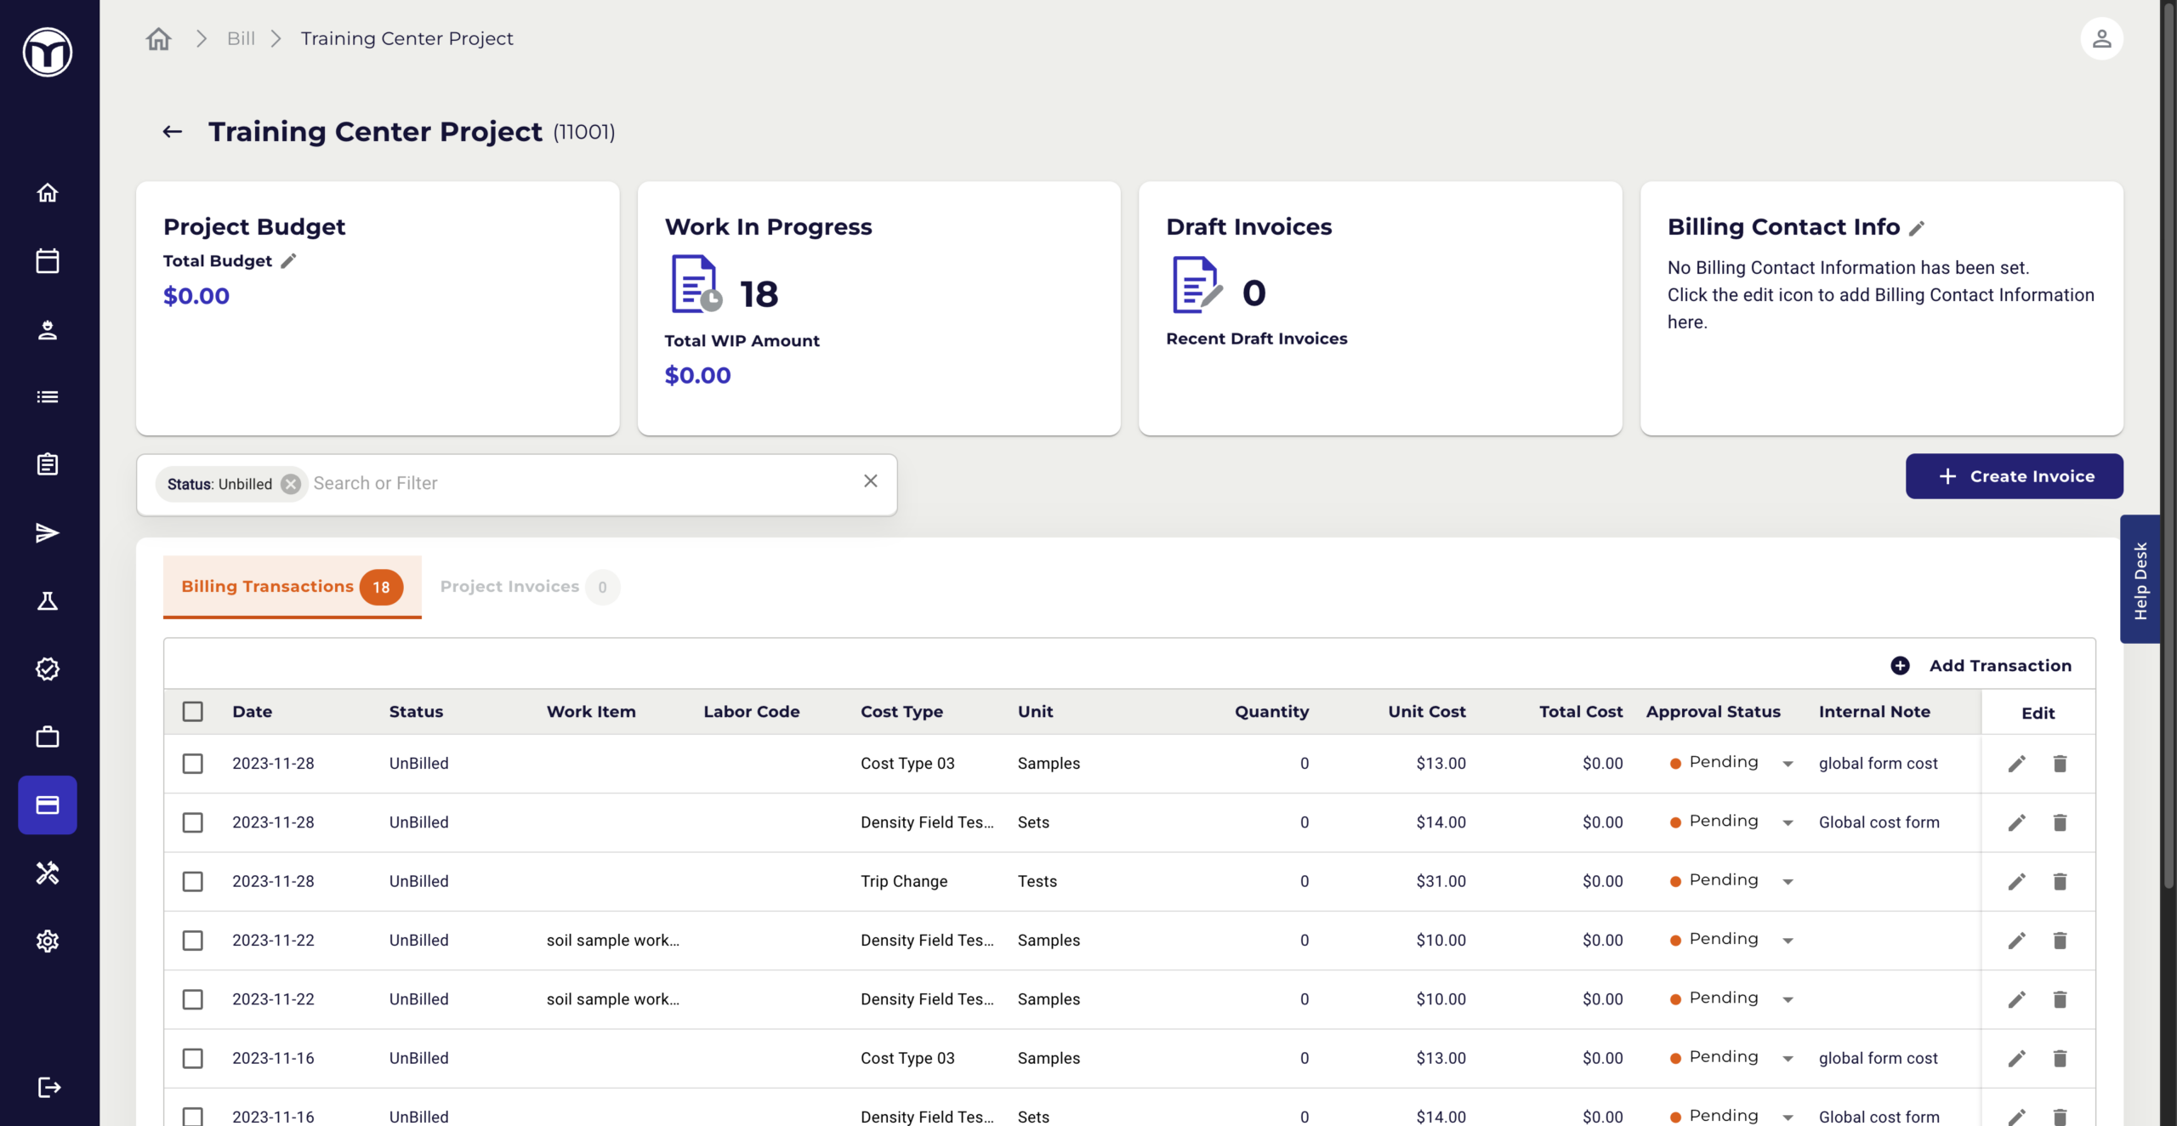Open the billing card icon in sidebar

pos(48,805)
